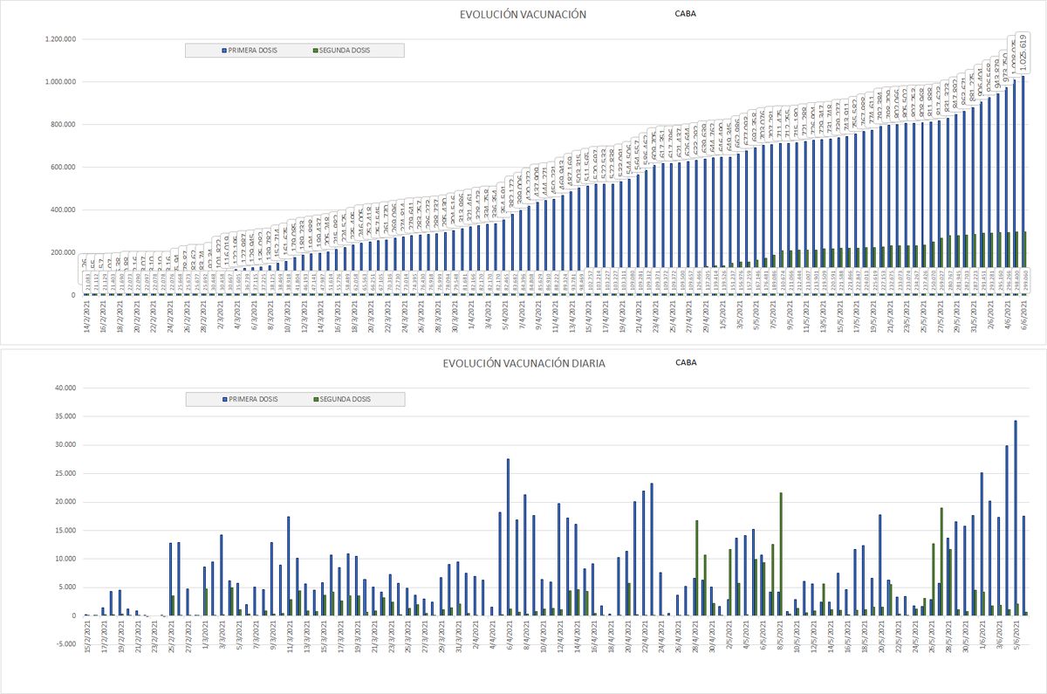This screenshot has width=1047, height=694.
Task: Click the 35.000 y-axis label on the daily chart
Action: (66, 416)
